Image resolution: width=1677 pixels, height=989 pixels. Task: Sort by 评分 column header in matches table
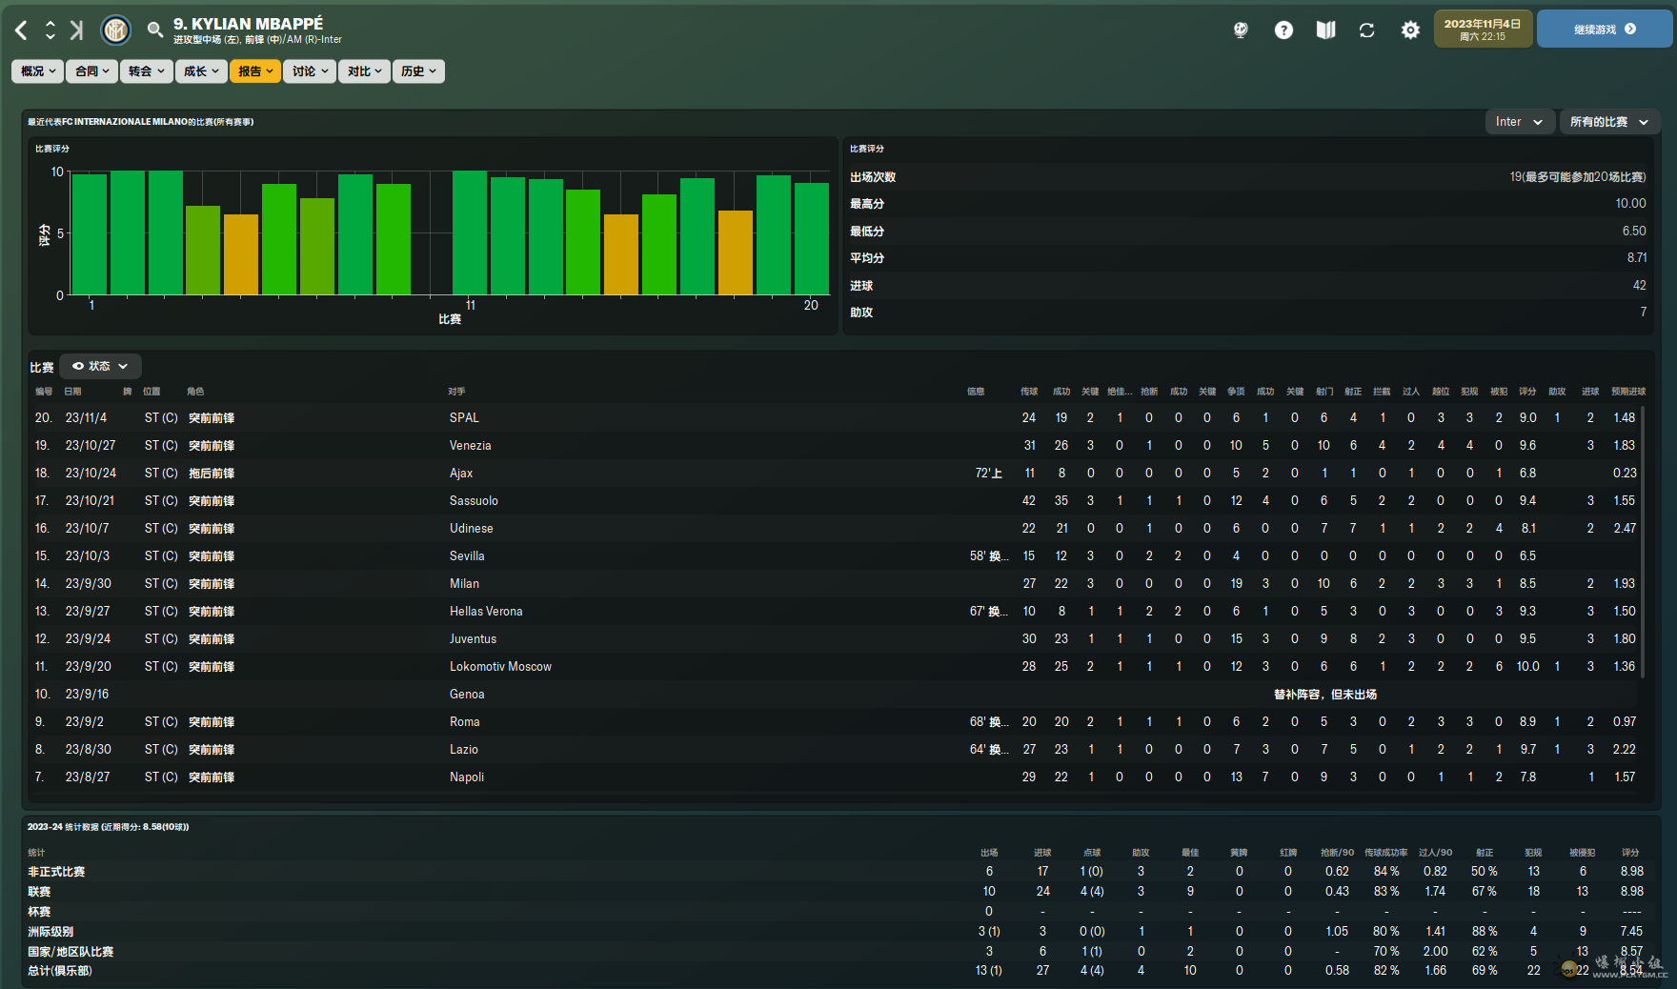[x=1527, y=392]
